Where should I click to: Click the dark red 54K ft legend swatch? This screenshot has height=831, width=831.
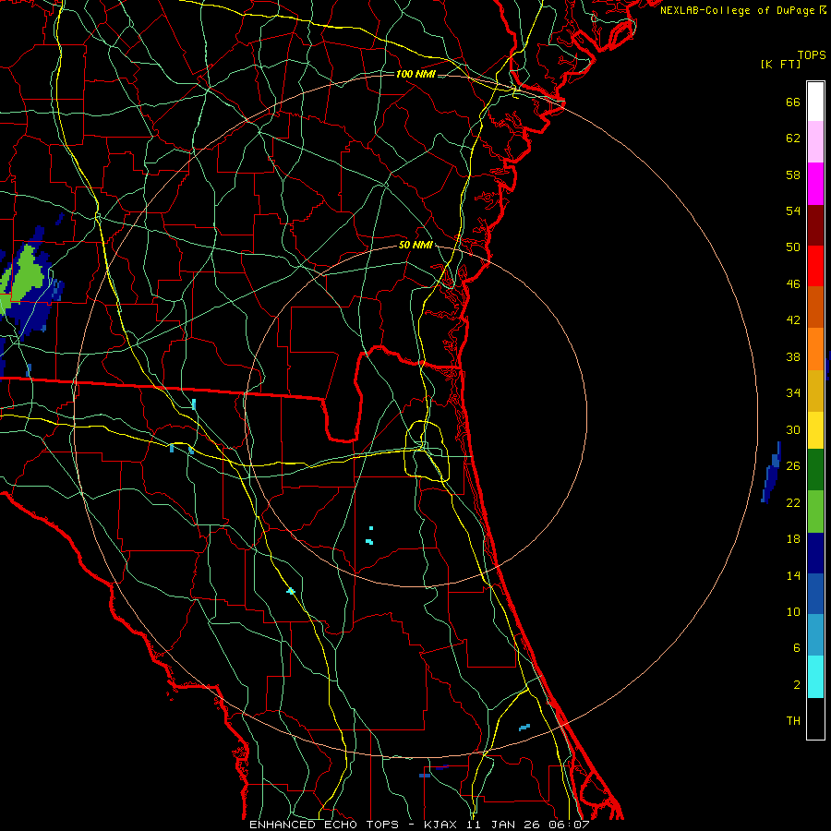(815, 225)
